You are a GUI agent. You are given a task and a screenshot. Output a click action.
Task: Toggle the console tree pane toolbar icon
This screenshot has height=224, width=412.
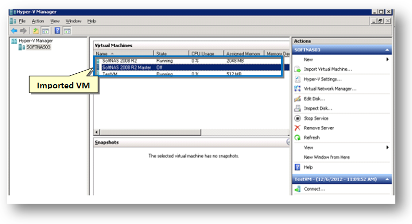(x=45, y=31)
